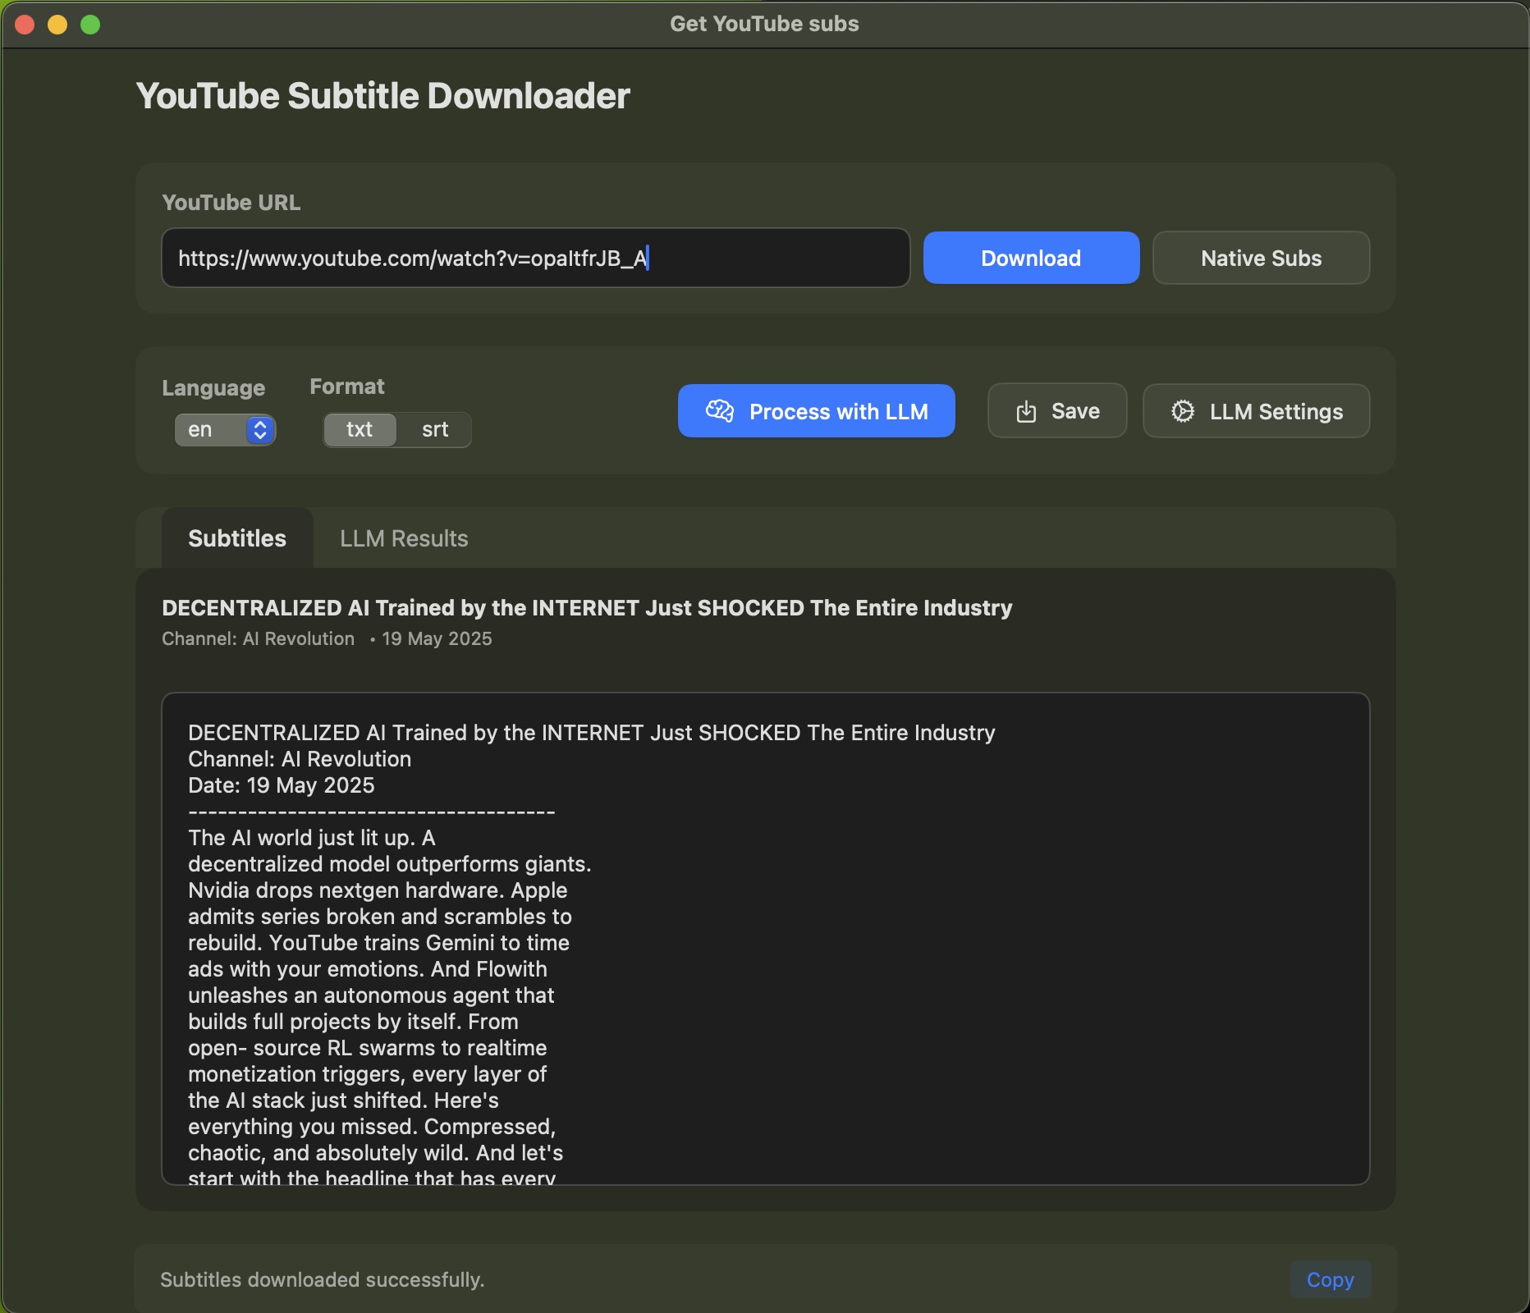
Task: Open LLM Settings
Action: (x=1255, y=411)
